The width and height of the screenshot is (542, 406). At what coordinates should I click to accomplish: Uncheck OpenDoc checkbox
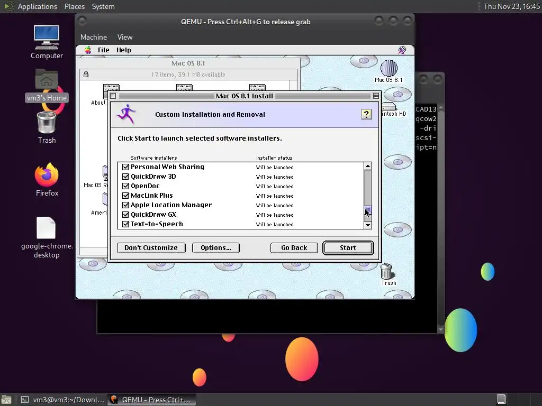click(x=125, y=186)
